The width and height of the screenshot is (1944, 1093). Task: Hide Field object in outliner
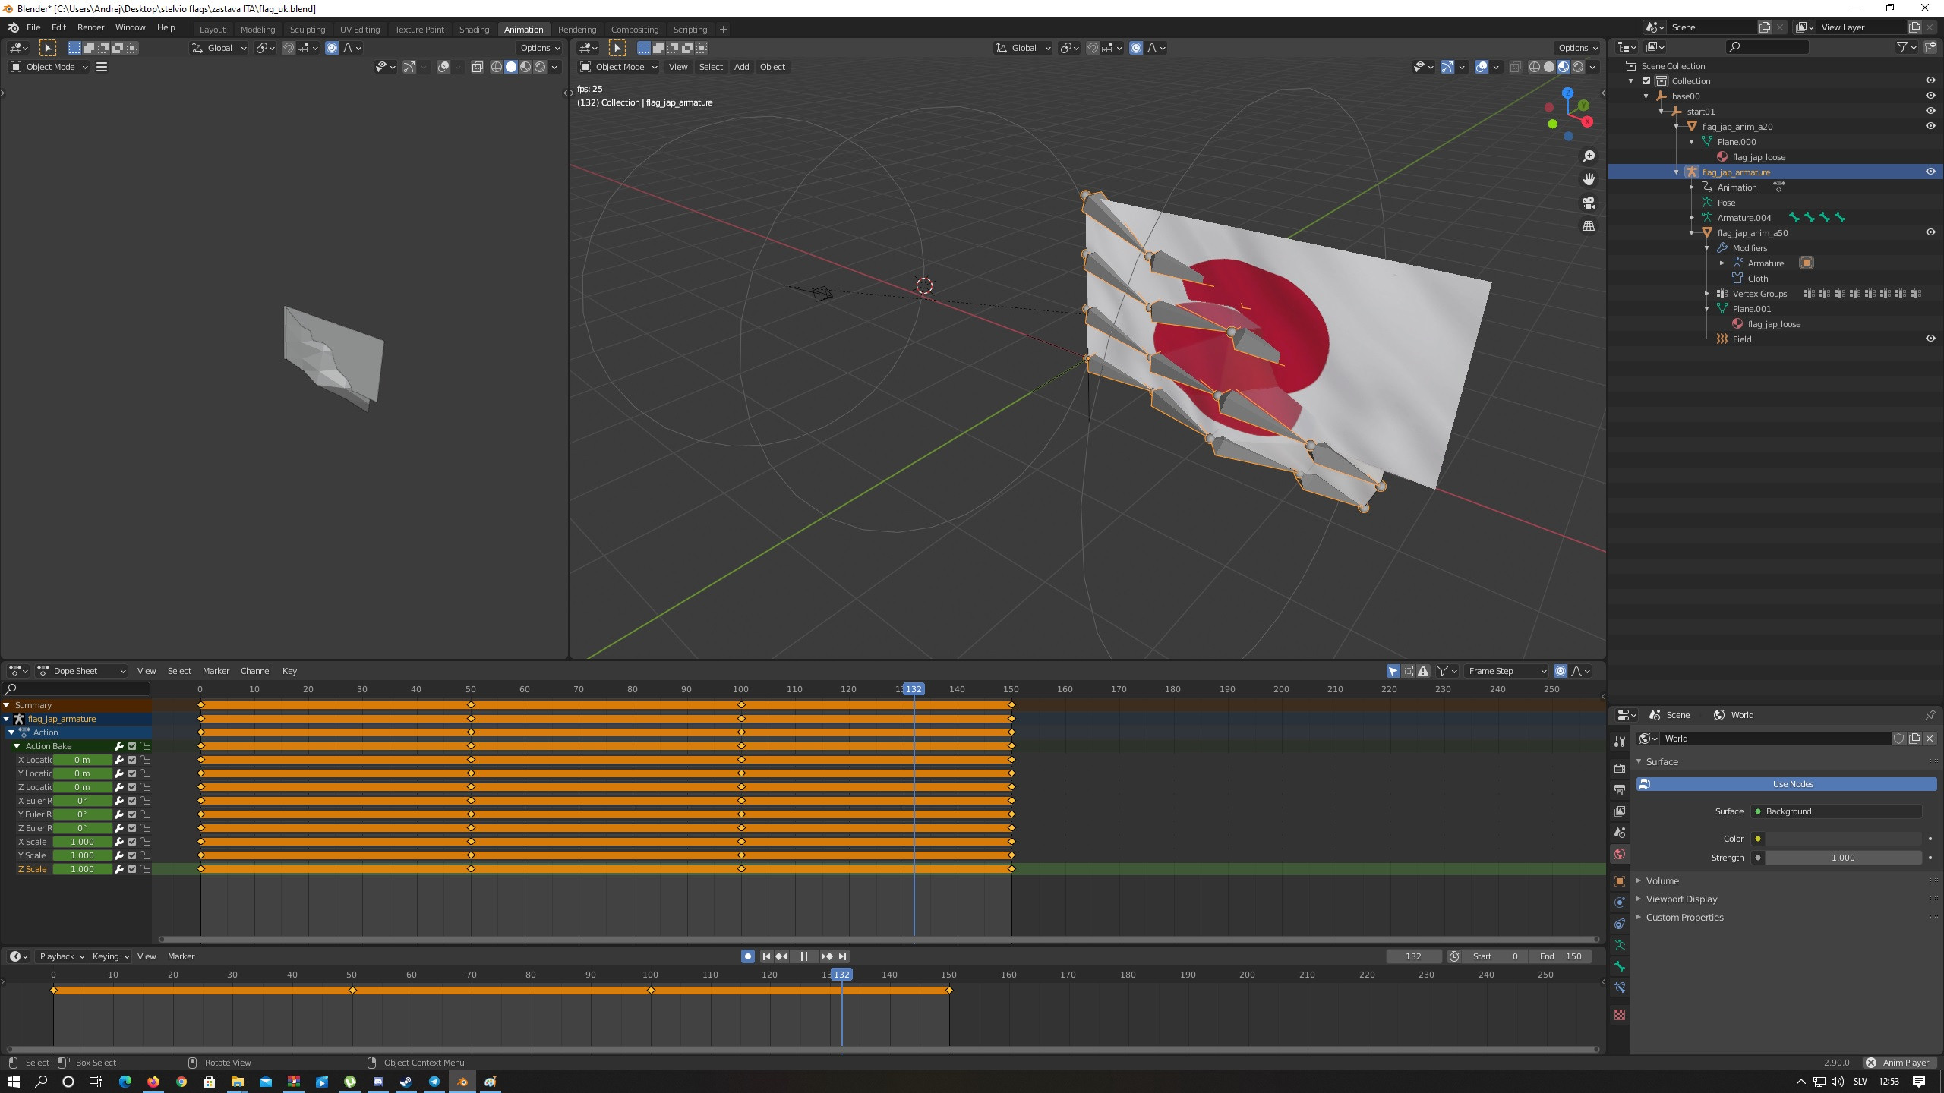[1930, 339]
